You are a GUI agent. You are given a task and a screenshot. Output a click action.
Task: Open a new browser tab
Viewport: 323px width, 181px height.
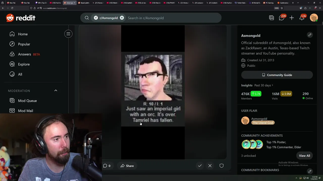[293, 3]
